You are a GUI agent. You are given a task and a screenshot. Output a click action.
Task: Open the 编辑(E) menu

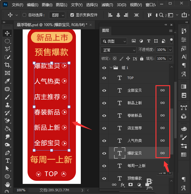coord(32,5)
